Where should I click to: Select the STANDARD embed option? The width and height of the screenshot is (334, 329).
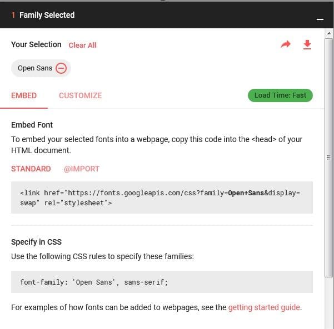(x=31, y=169)
